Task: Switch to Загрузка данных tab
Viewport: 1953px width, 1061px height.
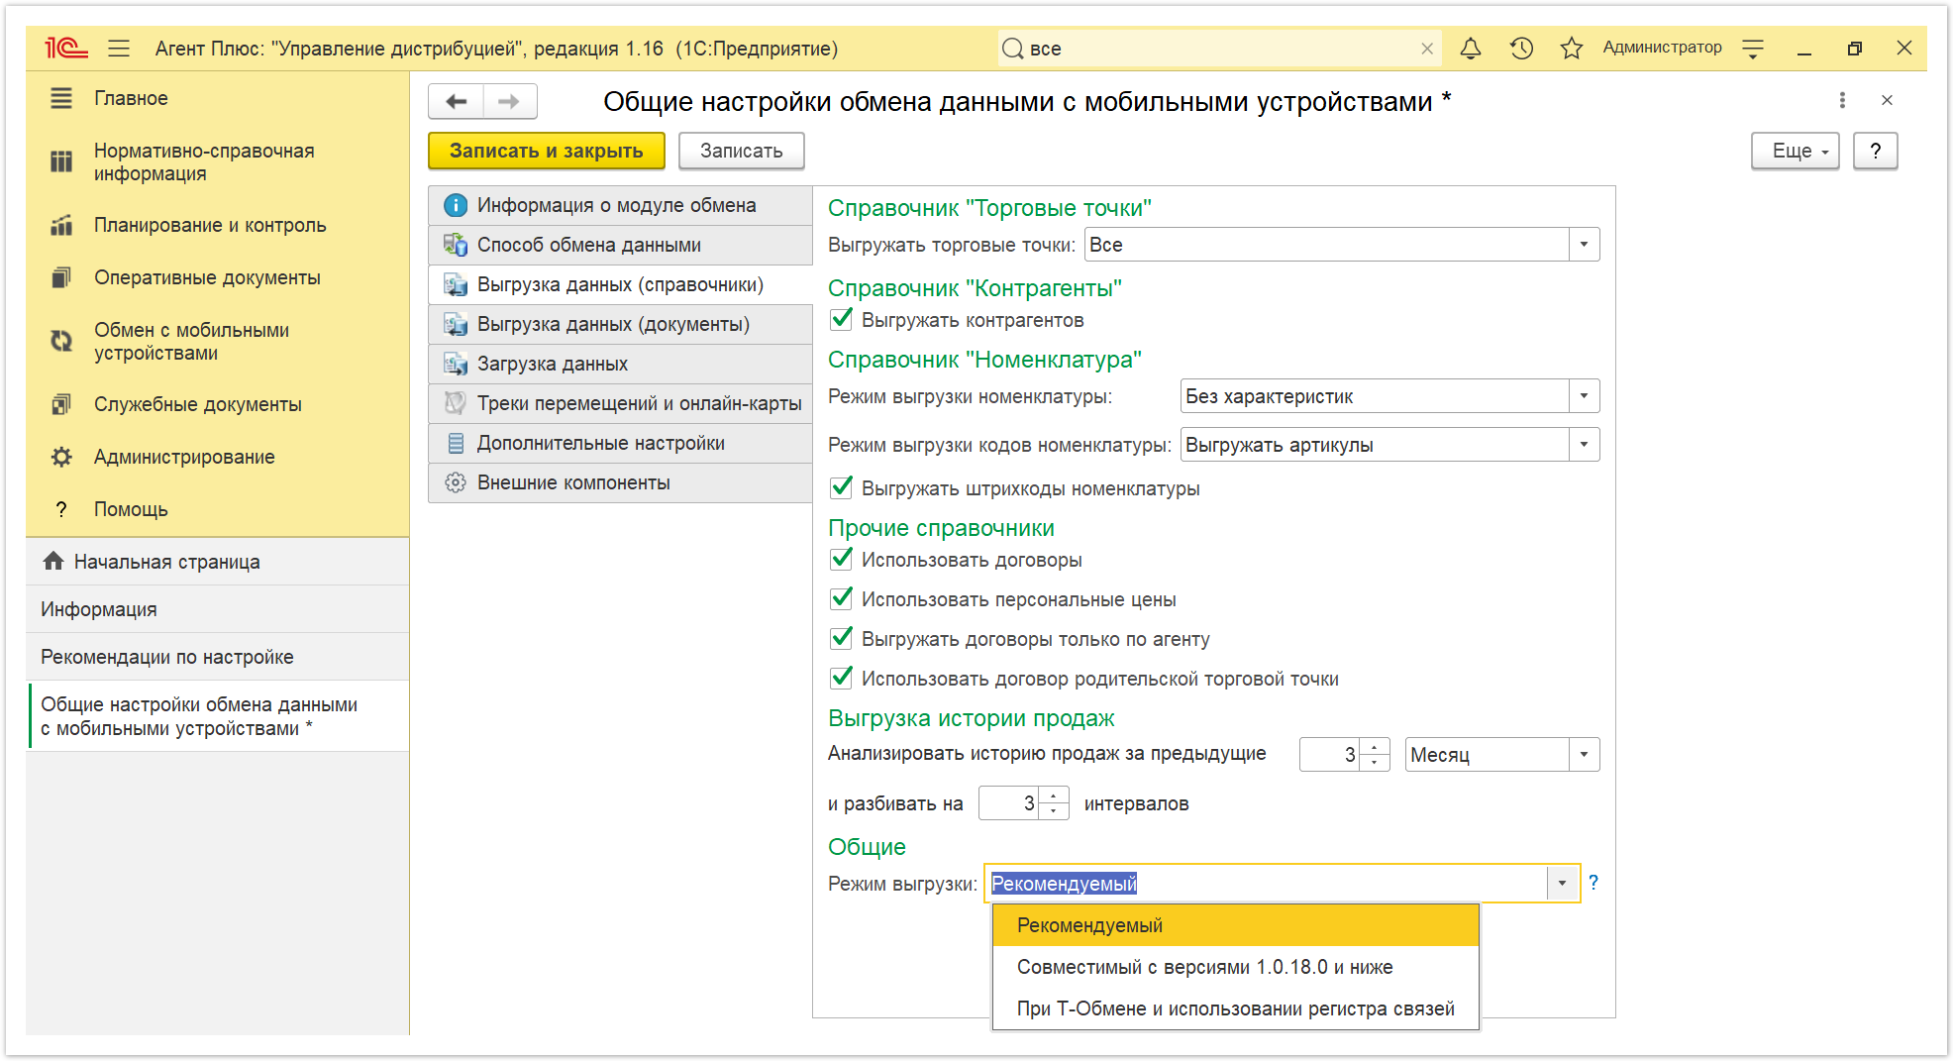Action: point(620,364)
